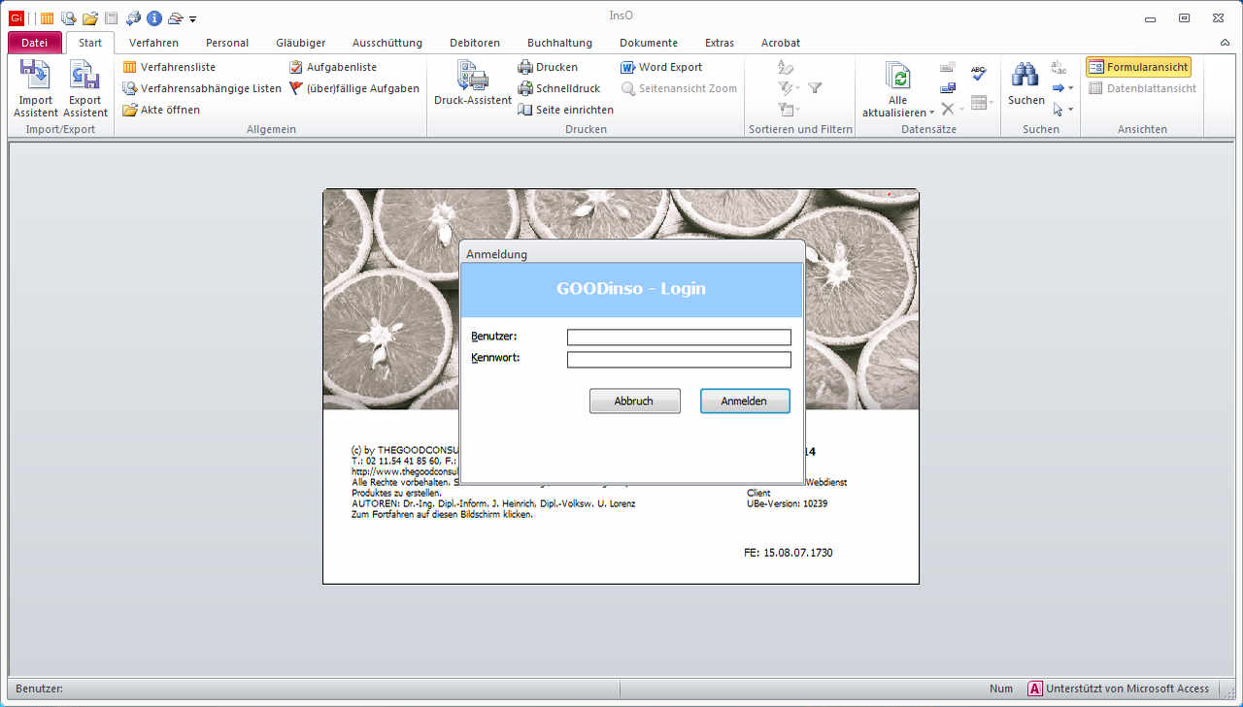
Task: Click the Gi application icon in title bar
Action: pyautogui.click(x=17, y=17)
